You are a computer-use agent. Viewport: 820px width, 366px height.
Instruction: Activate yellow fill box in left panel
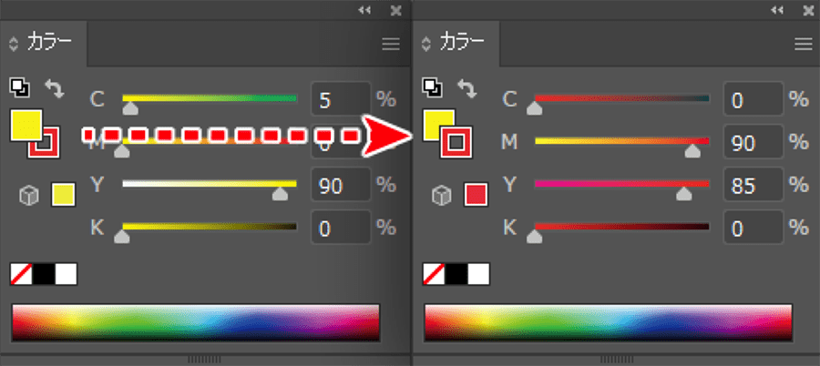tap(24, 124)
